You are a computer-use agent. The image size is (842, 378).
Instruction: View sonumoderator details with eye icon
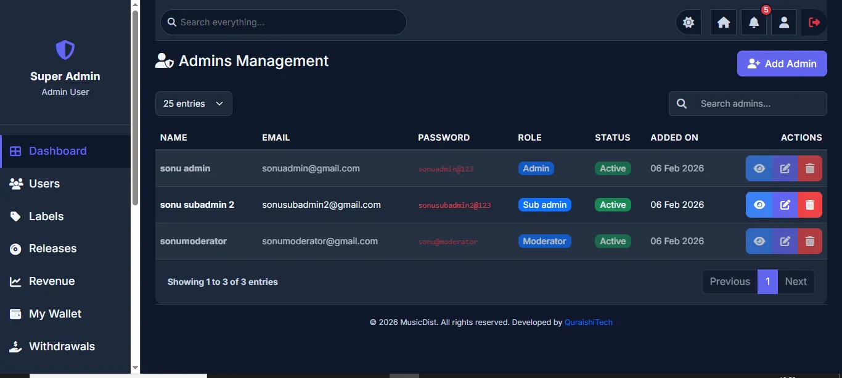759,241
